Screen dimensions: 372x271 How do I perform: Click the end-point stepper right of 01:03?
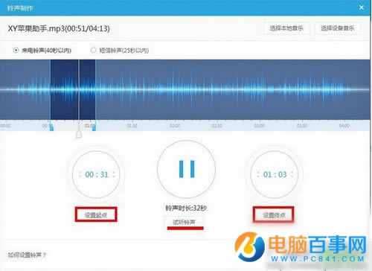(x=292, y=174)
